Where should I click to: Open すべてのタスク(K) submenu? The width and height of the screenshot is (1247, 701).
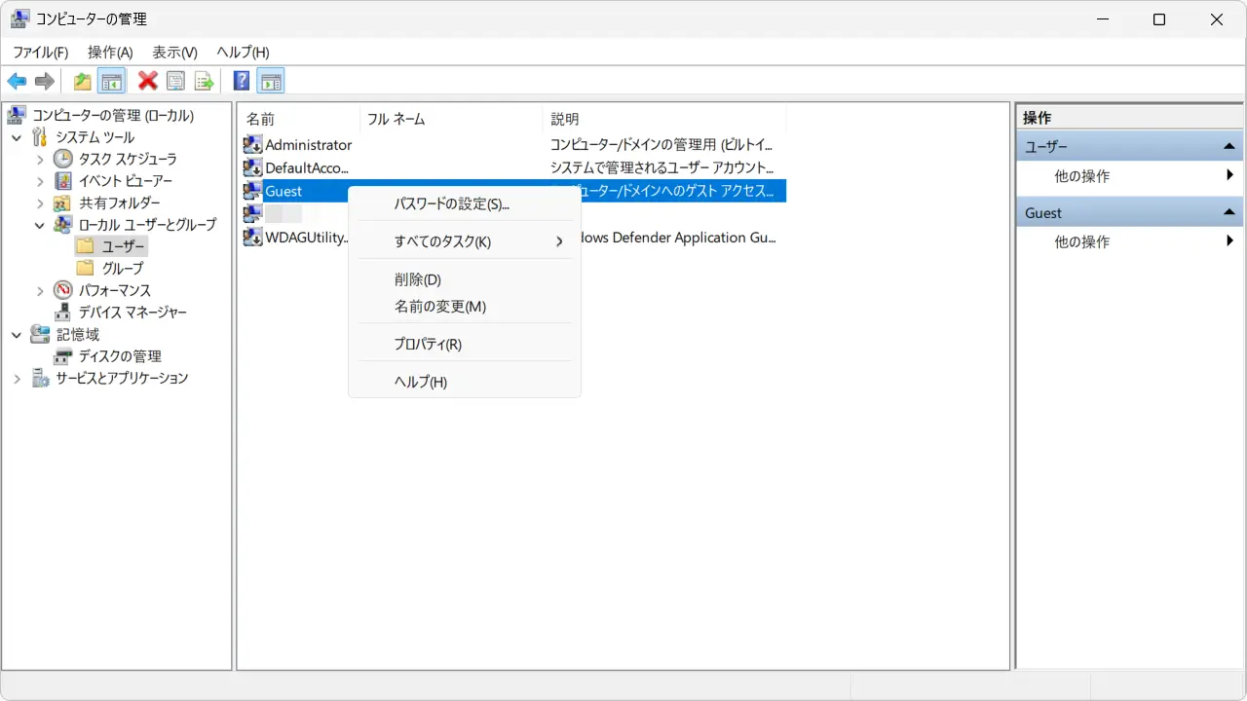pyautogui.click(x=465, y=241)
